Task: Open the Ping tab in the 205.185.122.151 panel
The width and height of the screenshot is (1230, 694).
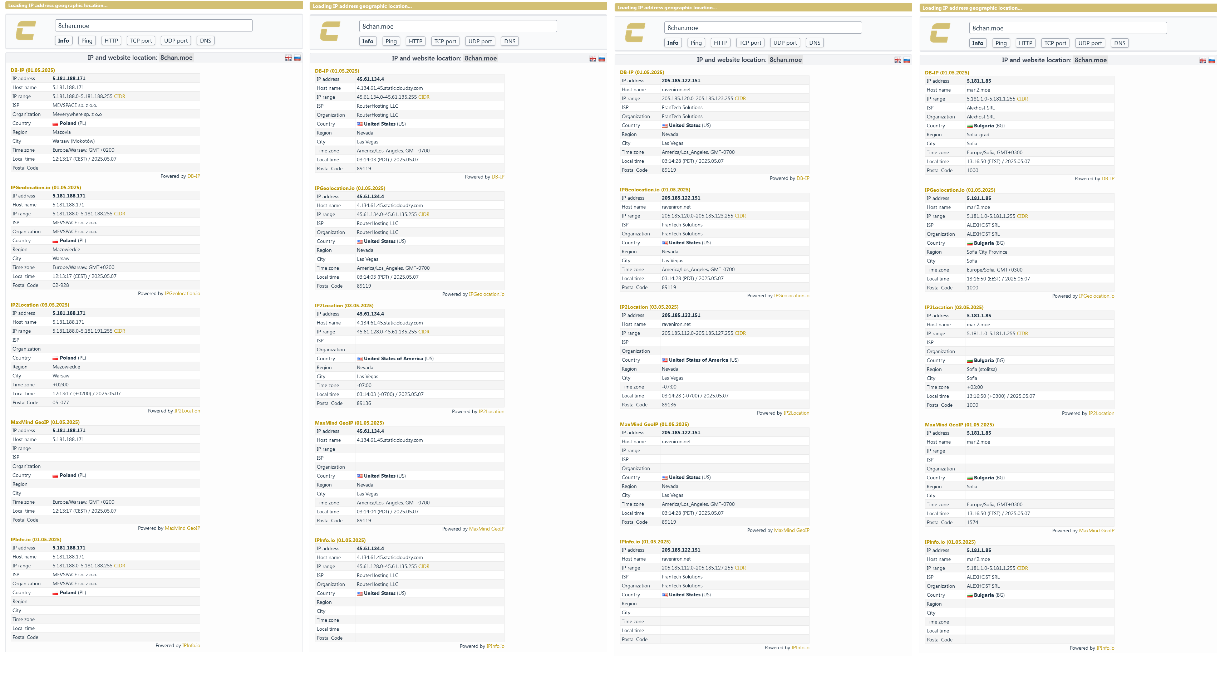Action: 696,43
